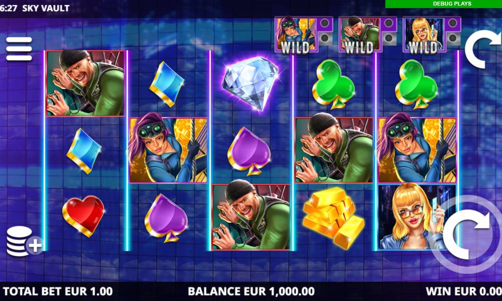The height and width of the screenshot is (301, 502).
Task: Click the blue diamond suit on reel two
Action: tap(167, 84)
